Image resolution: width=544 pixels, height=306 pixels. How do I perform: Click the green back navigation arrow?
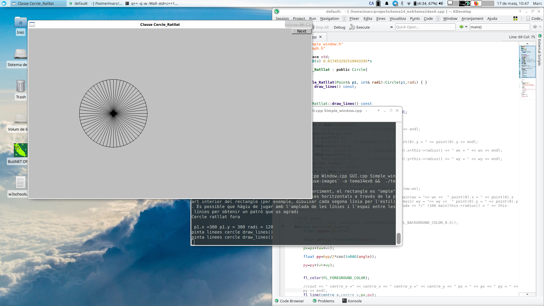461,27
